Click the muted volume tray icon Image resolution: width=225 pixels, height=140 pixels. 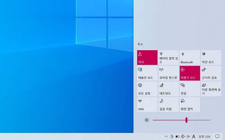(188, 137)
